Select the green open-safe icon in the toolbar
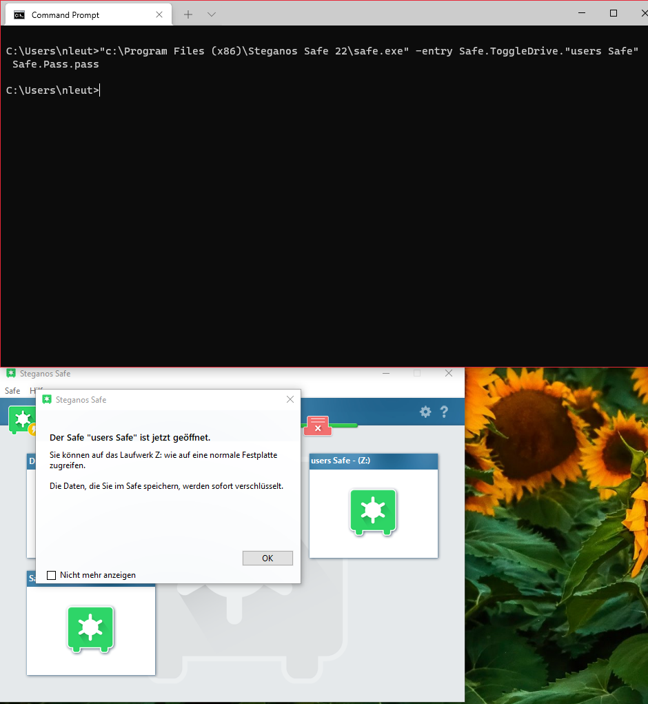648x704 pixels. 22,420
